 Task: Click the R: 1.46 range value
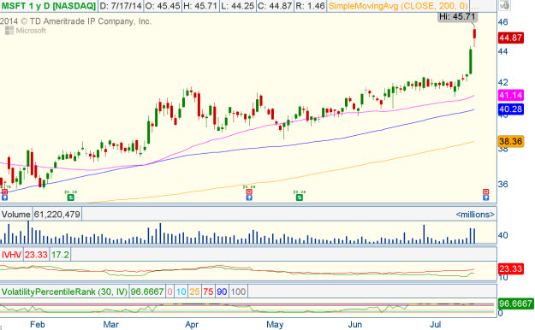coord(310,6)
